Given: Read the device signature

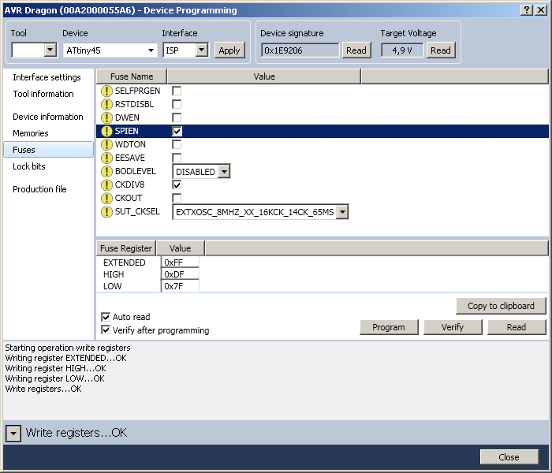Looking at the screenshot, I should 356,50.
